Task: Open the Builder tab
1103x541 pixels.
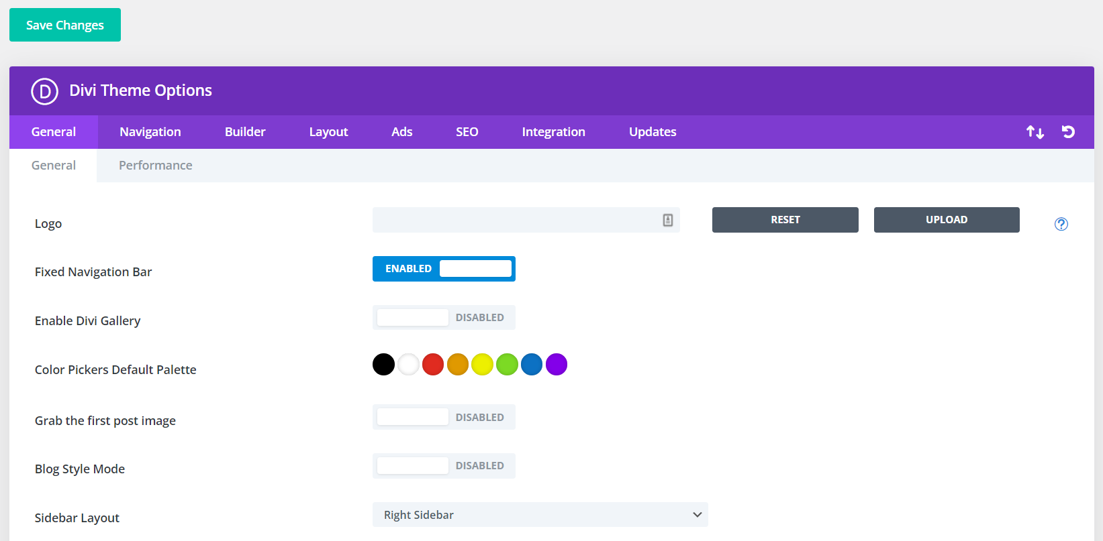Action: pyautogui.click(x=245, y=132)
